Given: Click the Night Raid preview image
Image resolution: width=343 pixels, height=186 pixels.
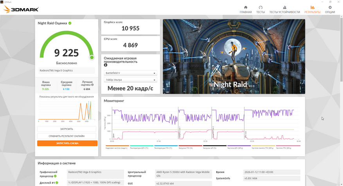Looking at the screenshot, I should pyautogui.click(x=234, y=56).
